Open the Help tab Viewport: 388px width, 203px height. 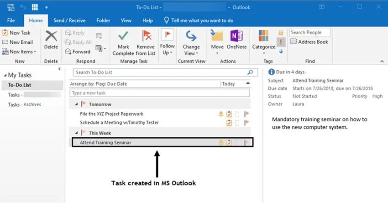click(x=147, y=21)
